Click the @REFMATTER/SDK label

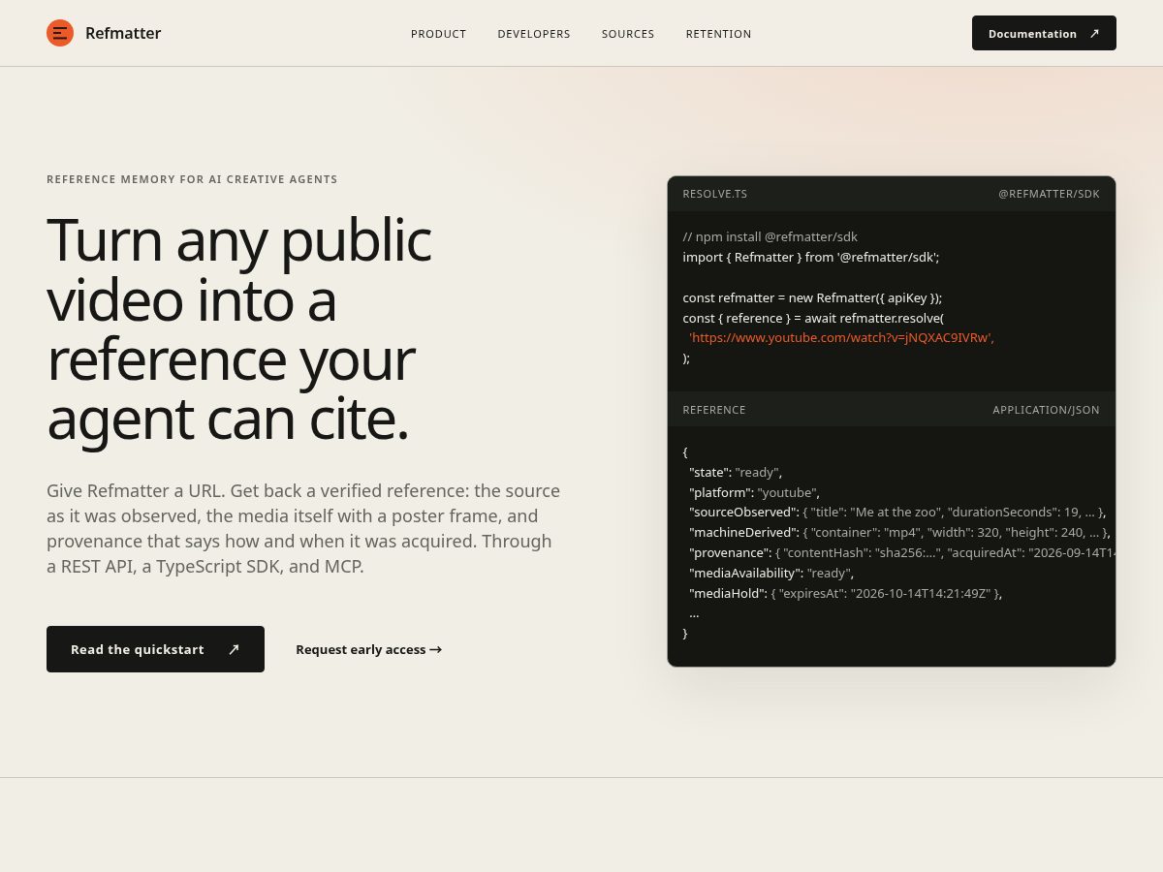point(1049,194)
